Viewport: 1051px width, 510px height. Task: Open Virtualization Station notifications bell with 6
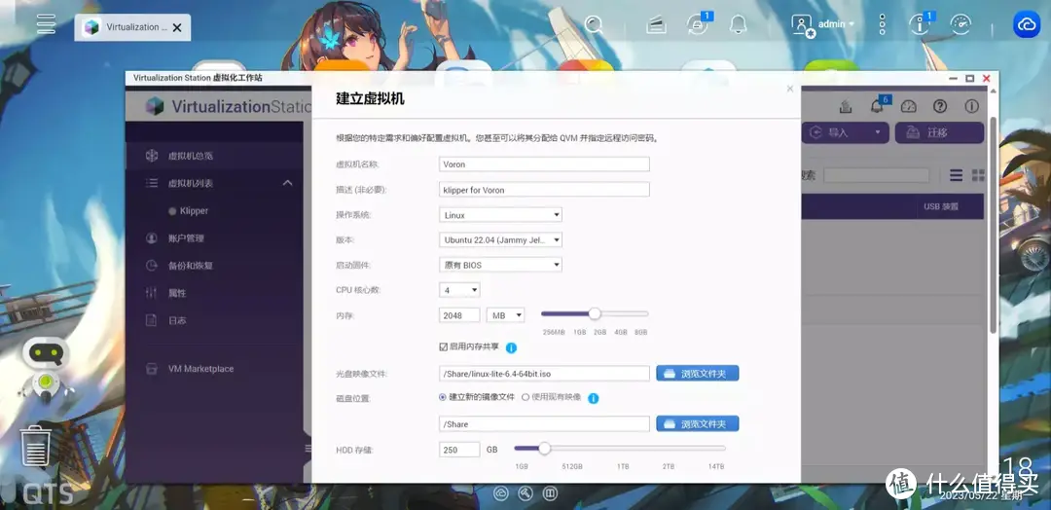click(878, 105)
